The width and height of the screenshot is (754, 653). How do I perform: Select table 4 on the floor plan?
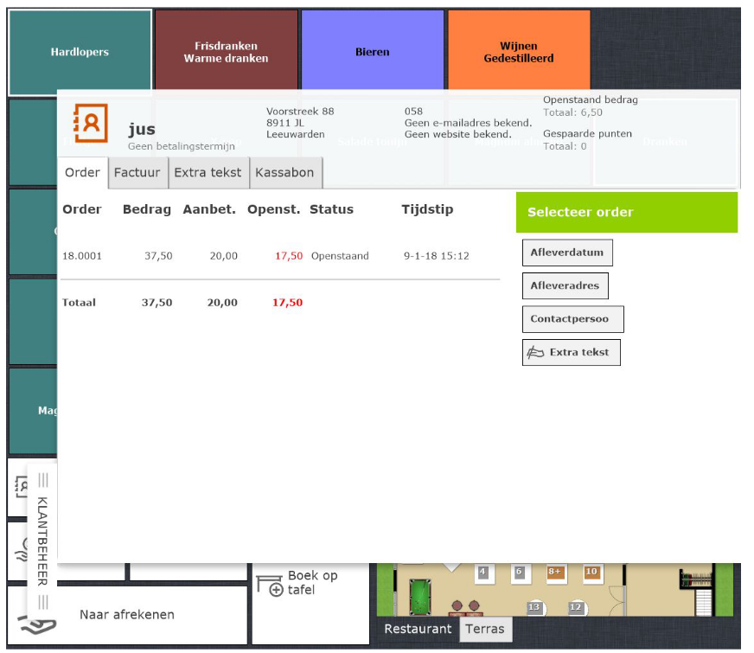[482, 572]
